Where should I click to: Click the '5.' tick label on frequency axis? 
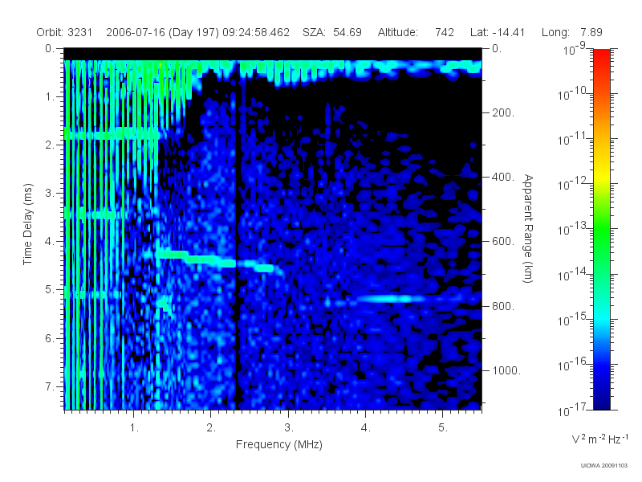coord(443,428)
